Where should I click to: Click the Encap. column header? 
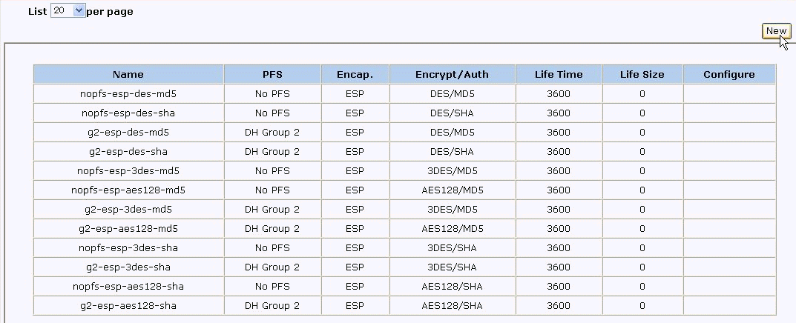(355, 75)
